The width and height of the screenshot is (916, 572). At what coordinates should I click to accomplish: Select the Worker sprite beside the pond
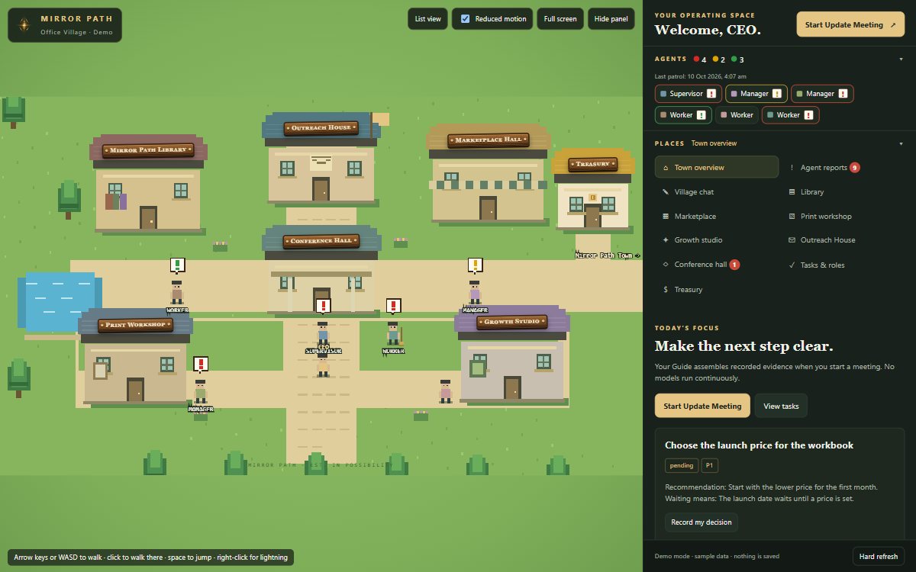tap(177, 293)
